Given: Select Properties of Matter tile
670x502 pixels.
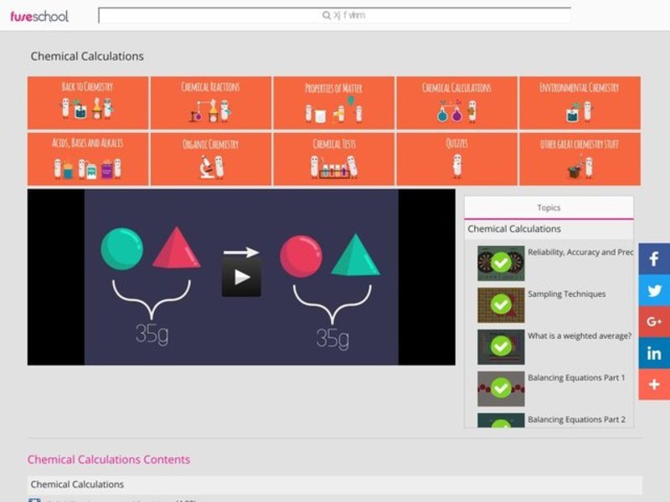Looking at the screenshot, I should pyautogui.click(x=333, y=103).
